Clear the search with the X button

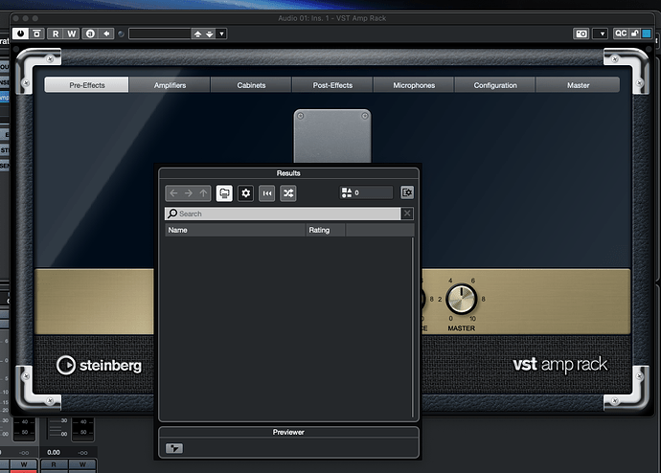[407, 214]
